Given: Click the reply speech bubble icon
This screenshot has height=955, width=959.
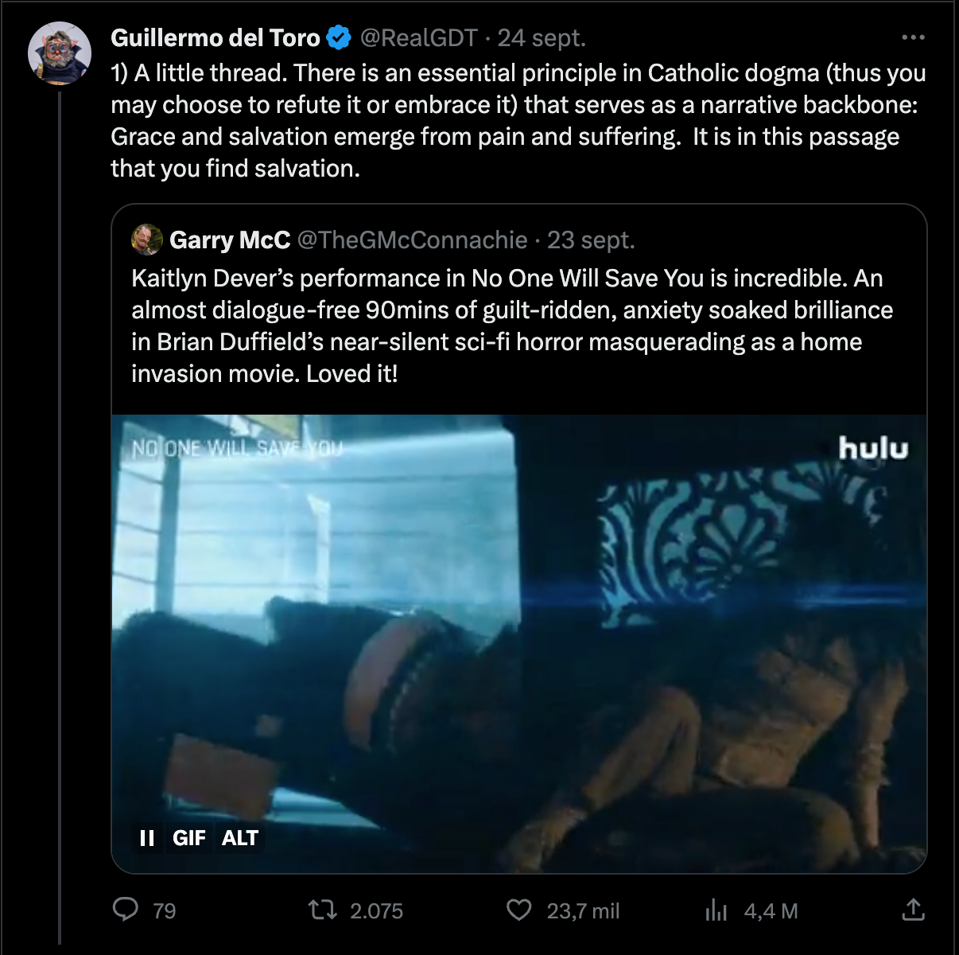Looking at the screenshot, I should click(126, 909).
